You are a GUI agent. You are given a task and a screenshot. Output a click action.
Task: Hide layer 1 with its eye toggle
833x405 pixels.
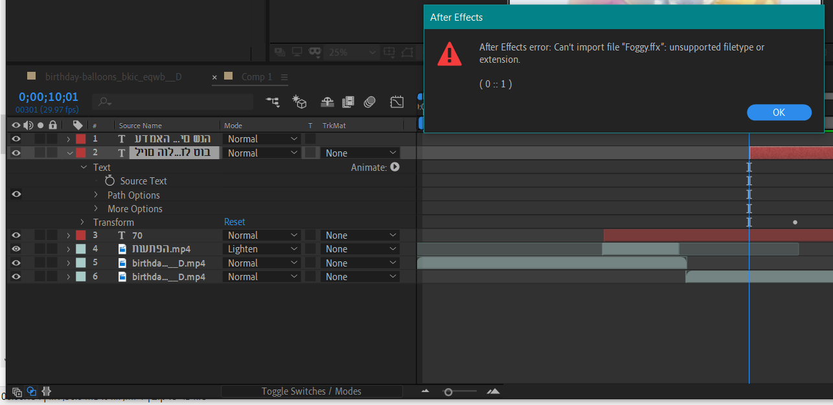tap(16, 139)
